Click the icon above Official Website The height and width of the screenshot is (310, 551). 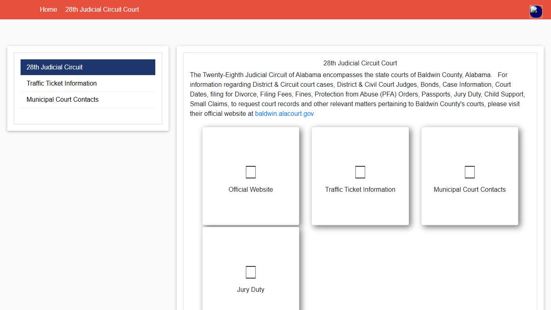click(250, 172)
